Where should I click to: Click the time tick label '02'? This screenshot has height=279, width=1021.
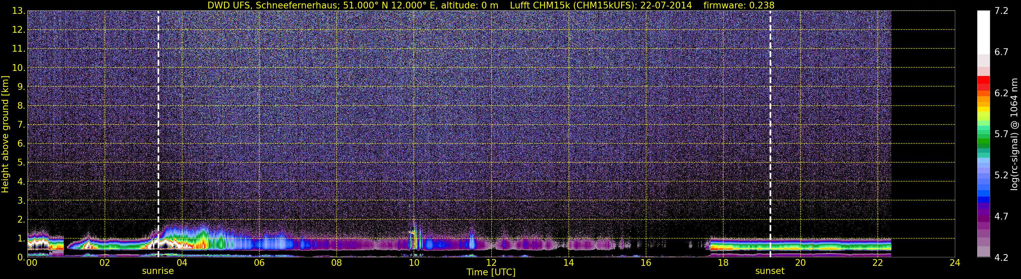point(104,263)
